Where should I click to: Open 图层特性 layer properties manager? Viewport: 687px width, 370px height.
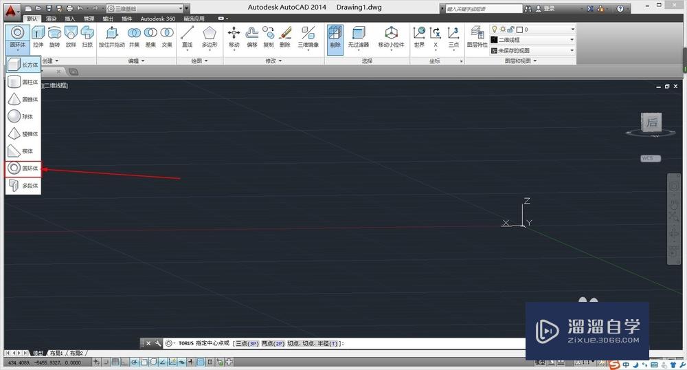477,37
